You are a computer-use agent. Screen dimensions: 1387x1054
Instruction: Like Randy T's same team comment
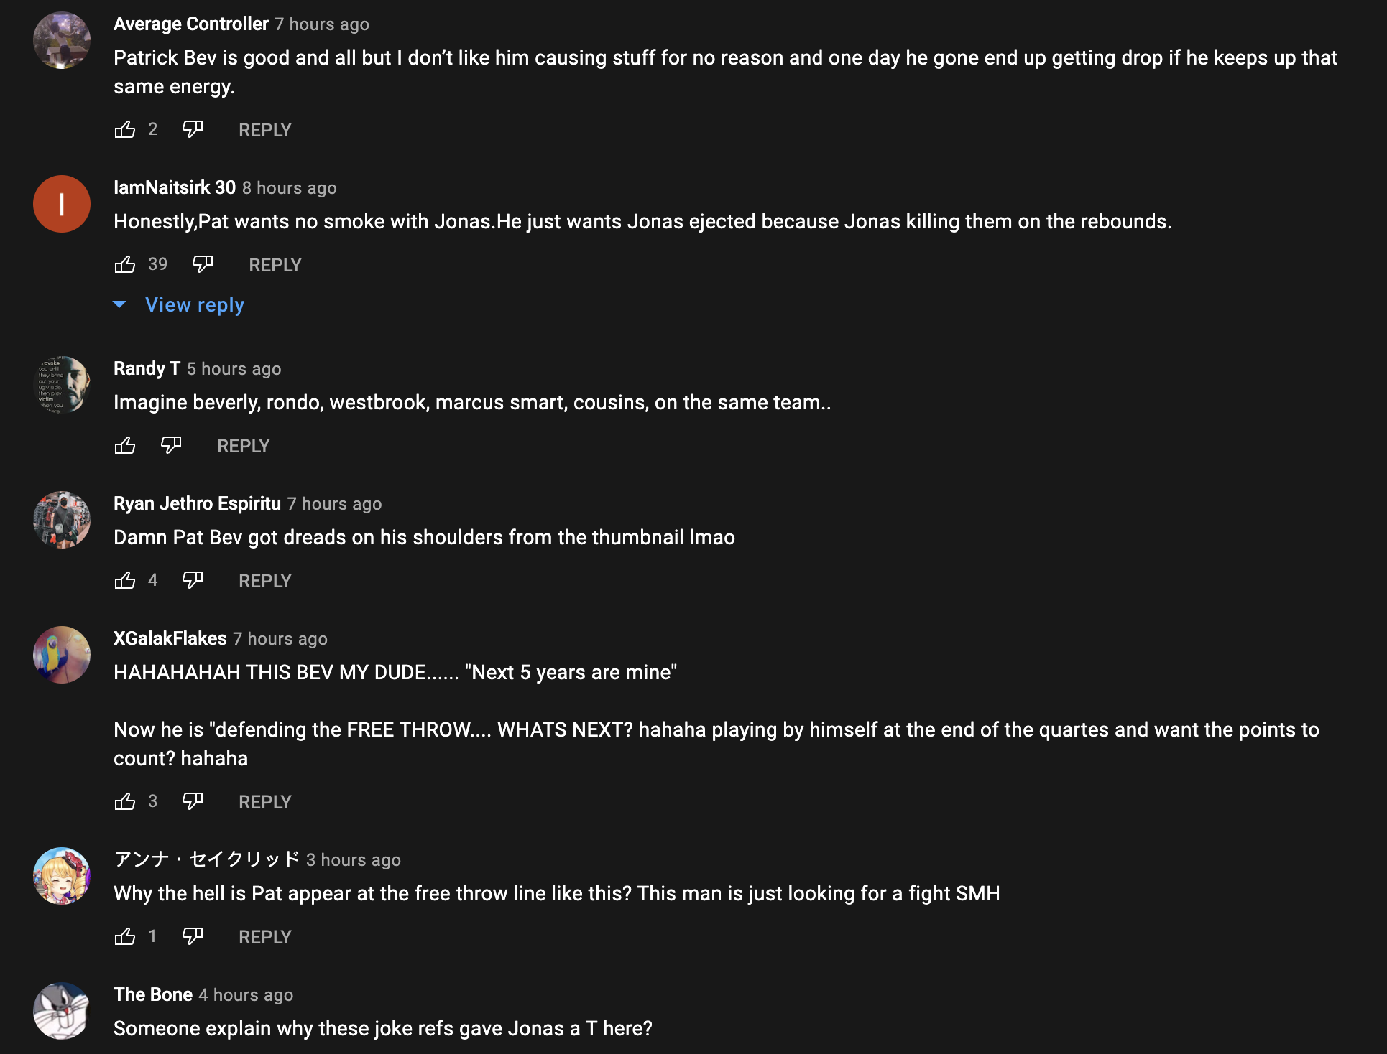coord(125,446)
